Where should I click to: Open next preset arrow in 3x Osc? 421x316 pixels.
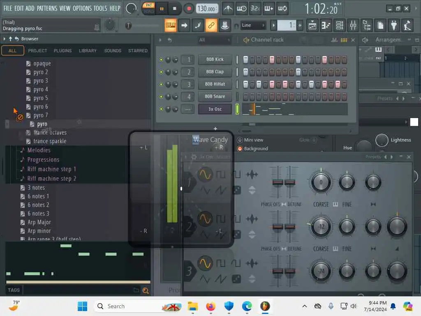392,157
